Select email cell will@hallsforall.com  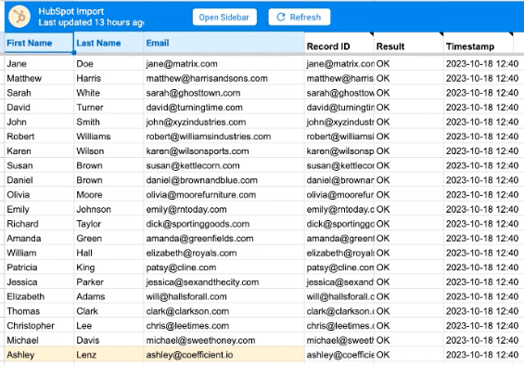[x=224, y=296]
